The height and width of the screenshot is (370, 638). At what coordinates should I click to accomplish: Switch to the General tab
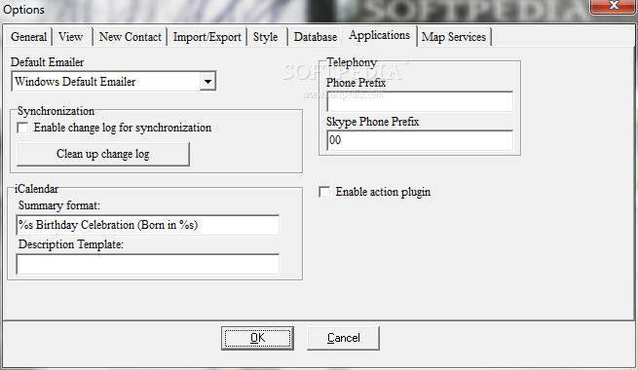(28, 37)
